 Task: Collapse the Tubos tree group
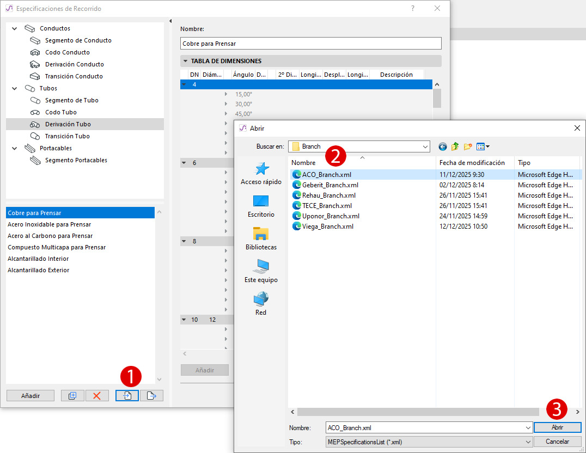[15, 88]
